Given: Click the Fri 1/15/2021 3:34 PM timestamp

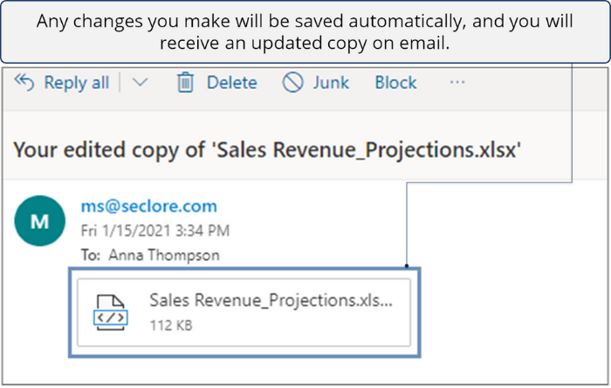Looking at the screenshot, I should [155, 231].
